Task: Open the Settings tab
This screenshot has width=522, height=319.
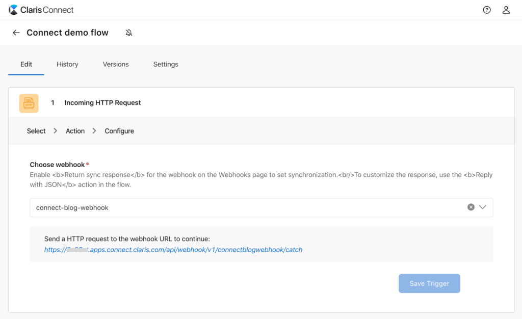Action: click(166, 64)
